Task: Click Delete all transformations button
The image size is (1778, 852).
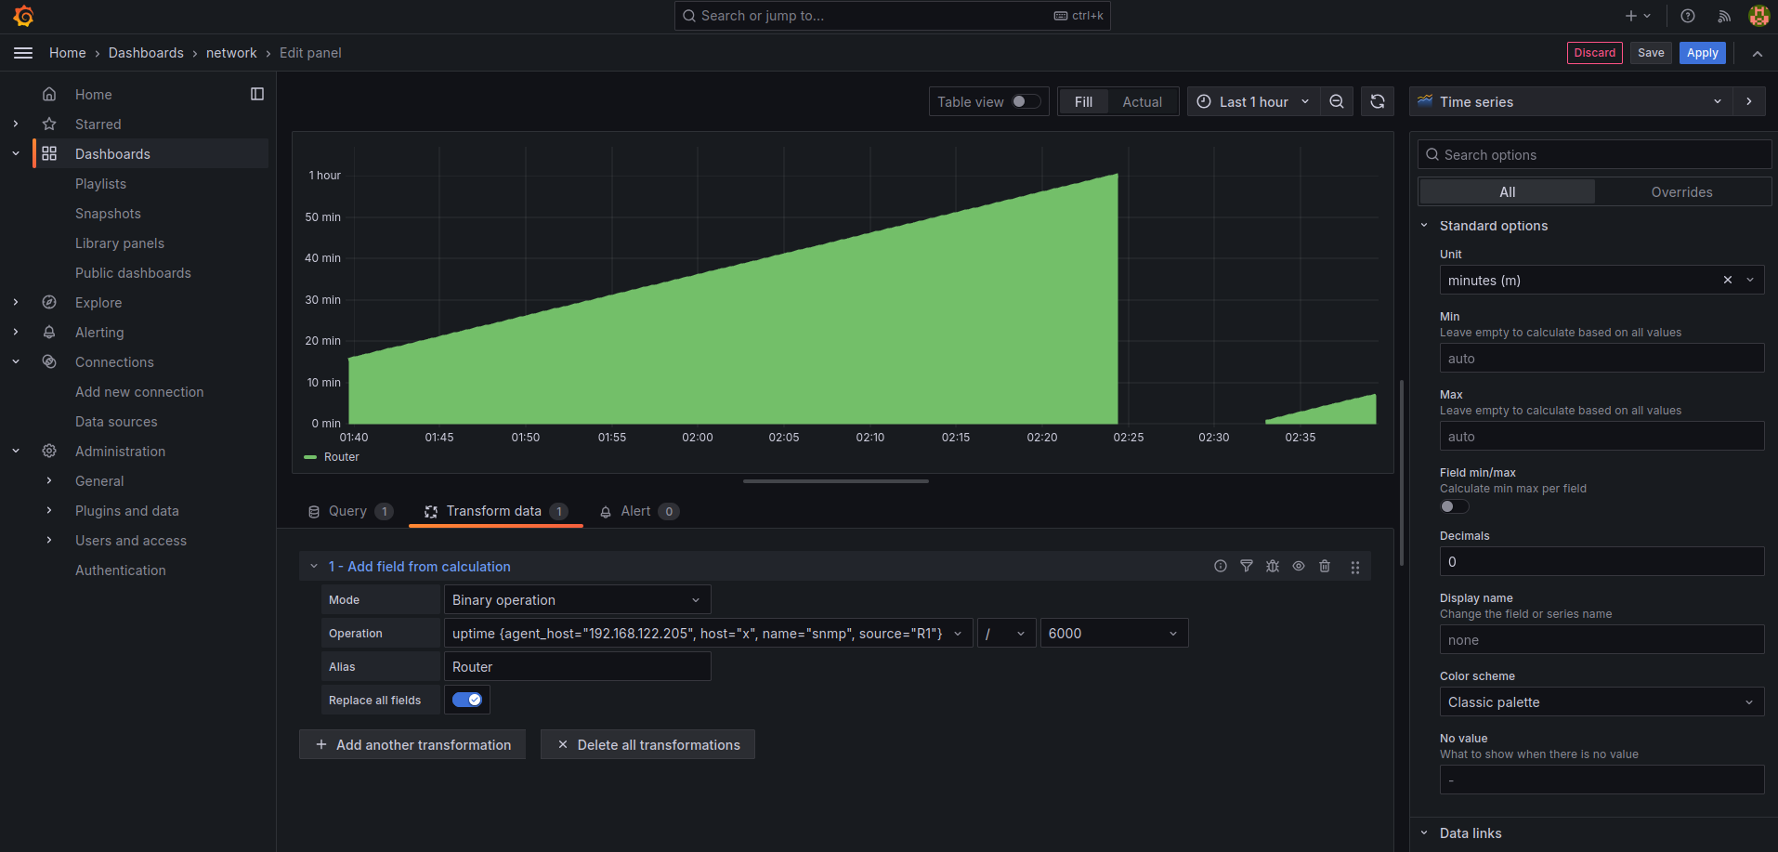Action: coord(647,744)
